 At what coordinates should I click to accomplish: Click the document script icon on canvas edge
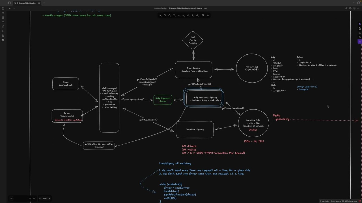click(360, 28)
